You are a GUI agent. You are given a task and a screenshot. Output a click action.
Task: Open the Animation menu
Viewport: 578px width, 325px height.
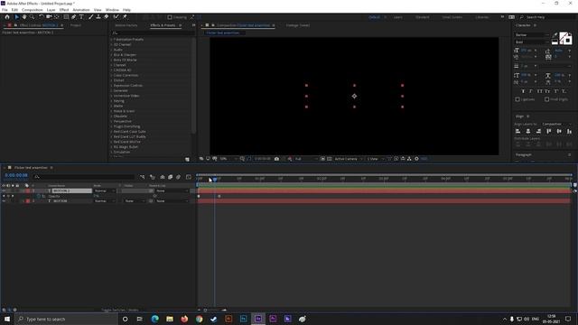click(x=81, y=10)
